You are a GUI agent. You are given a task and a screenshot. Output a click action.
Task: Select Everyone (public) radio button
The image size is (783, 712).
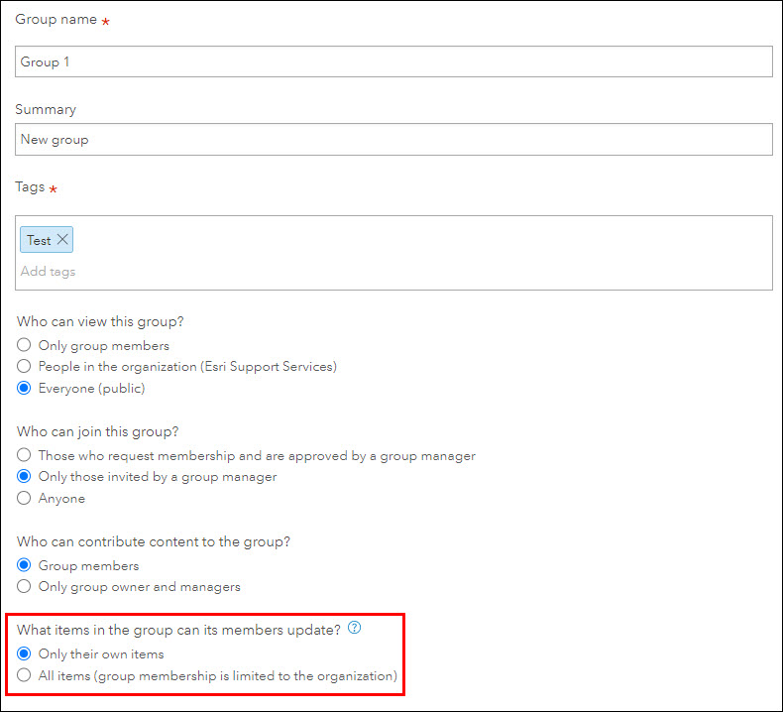point(25,388)
